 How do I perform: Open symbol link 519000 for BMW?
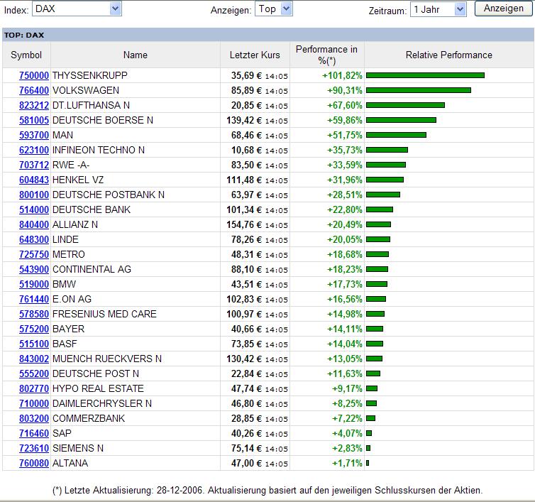[x=34, y=284]
